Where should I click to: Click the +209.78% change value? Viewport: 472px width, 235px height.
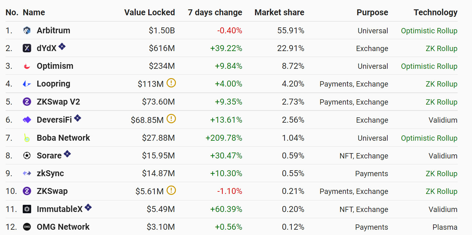224,138
